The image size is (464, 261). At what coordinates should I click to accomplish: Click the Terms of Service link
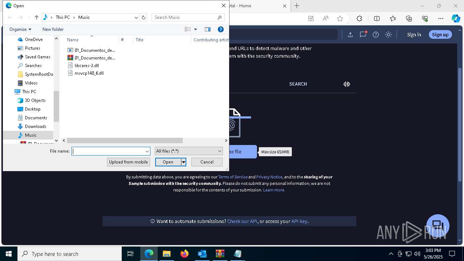coord(233,177)
